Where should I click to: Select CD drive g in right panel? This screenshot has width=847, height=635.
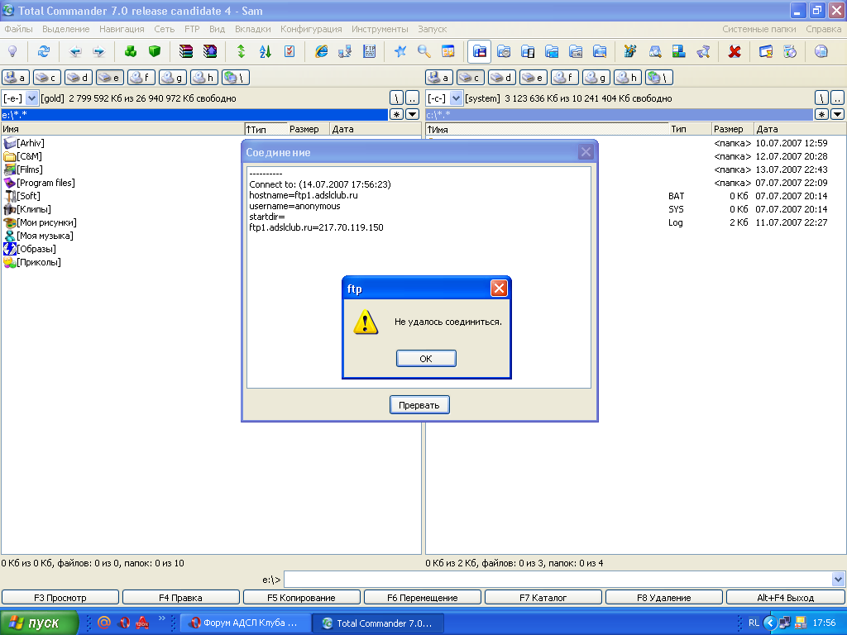pos(596,78)
